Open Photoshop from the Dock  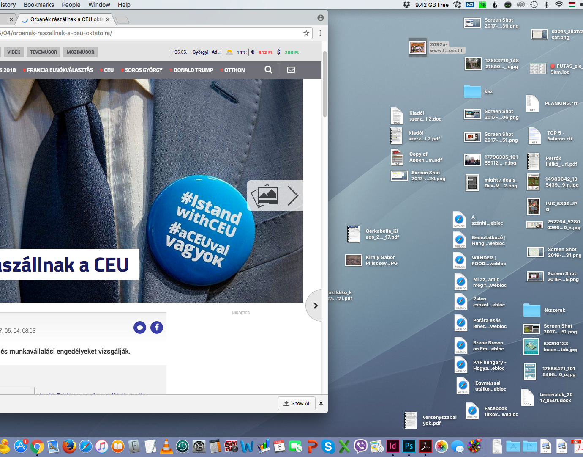click(x=409, y=446)
